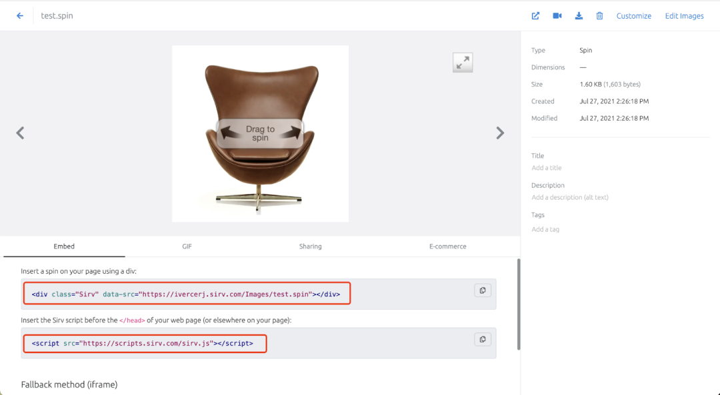
Task: Copy the Sirv script code
Action: point(483,340)
